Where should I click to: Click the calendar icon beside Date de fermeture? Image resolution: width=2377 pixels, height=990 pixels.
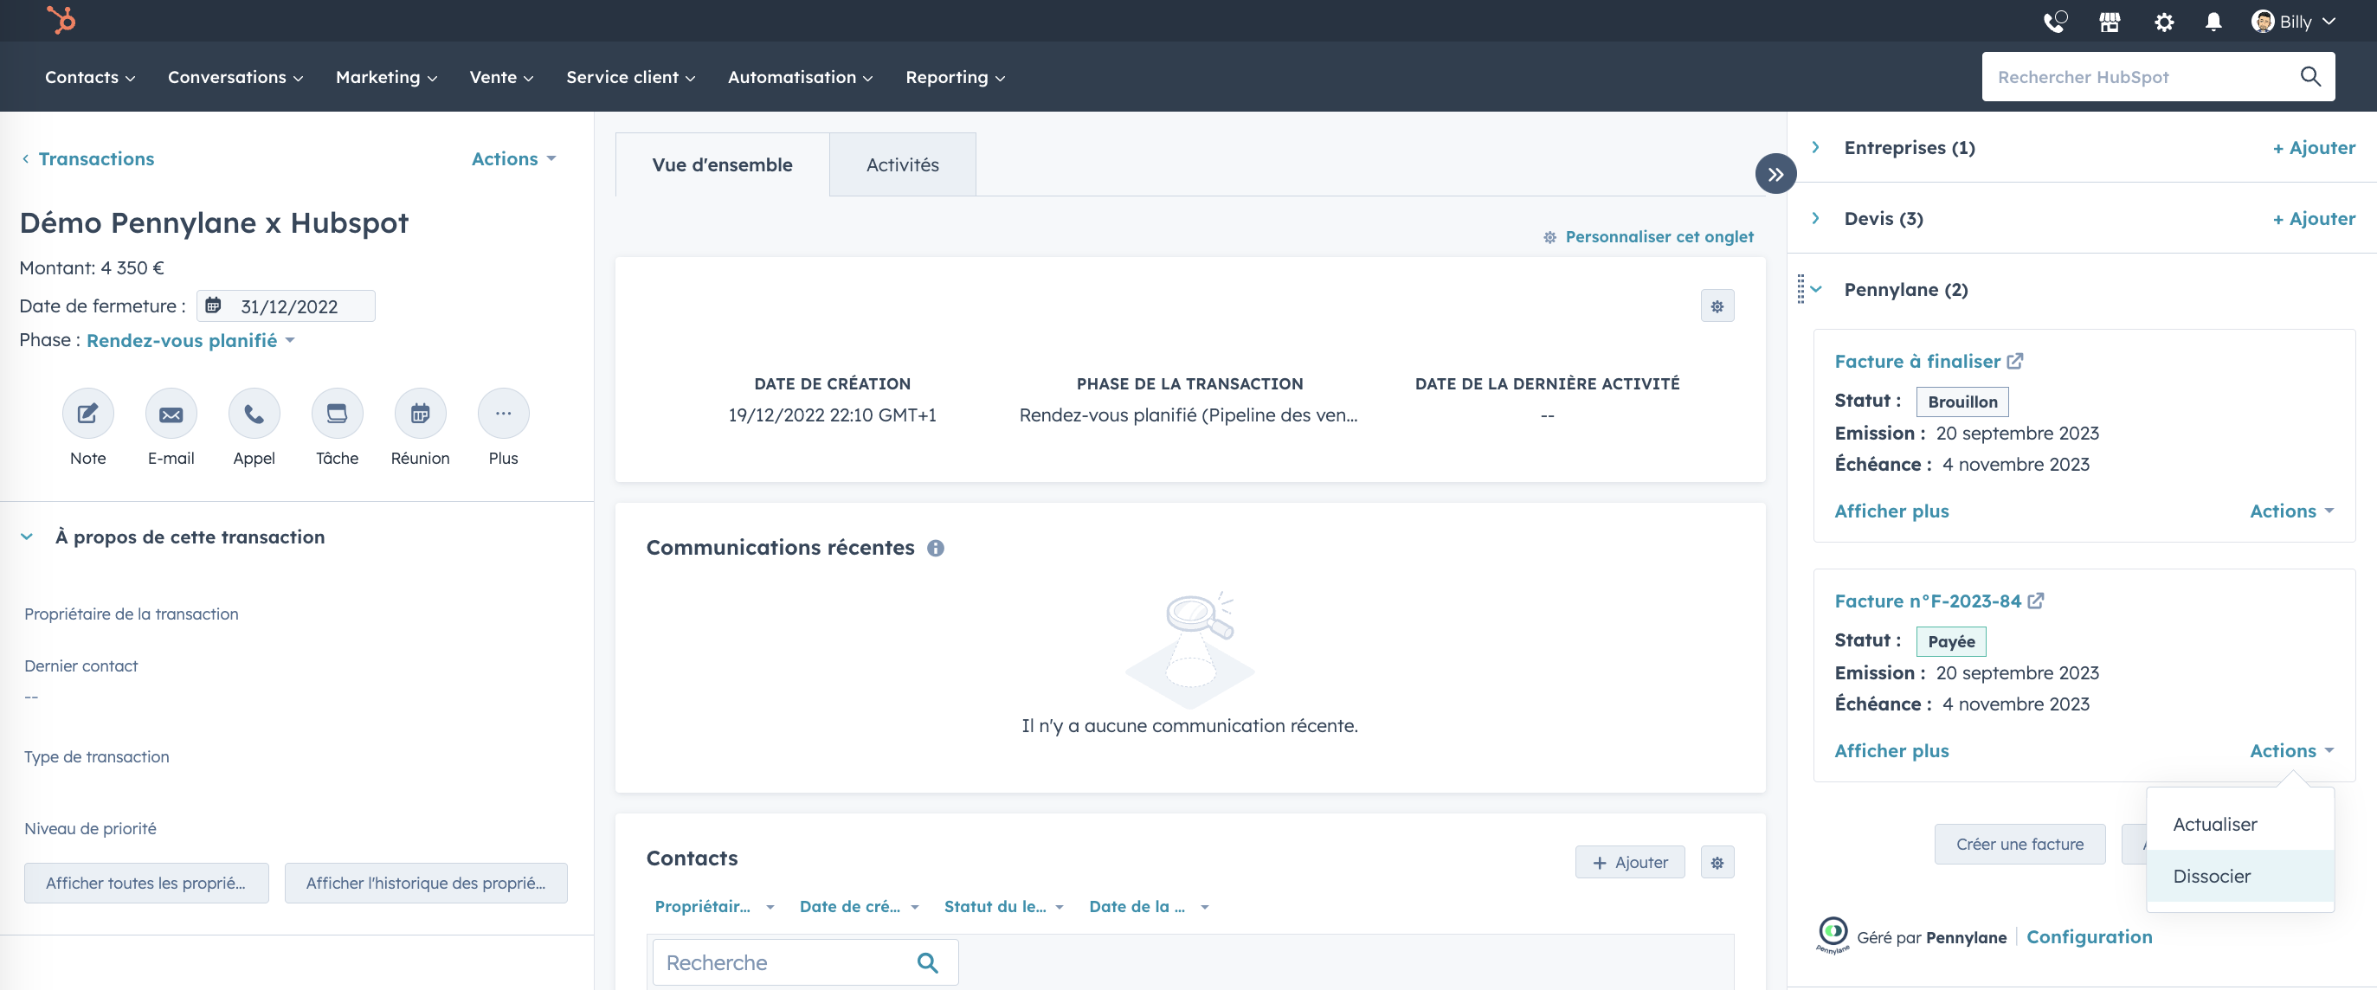point(213,305)
